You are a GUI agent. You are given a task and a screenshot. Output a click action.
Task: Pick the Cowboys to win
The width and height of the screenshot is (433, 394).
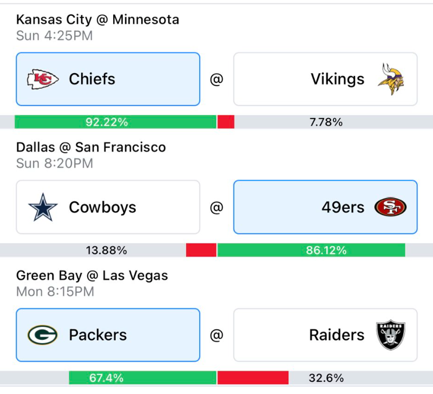coord(108,207)
